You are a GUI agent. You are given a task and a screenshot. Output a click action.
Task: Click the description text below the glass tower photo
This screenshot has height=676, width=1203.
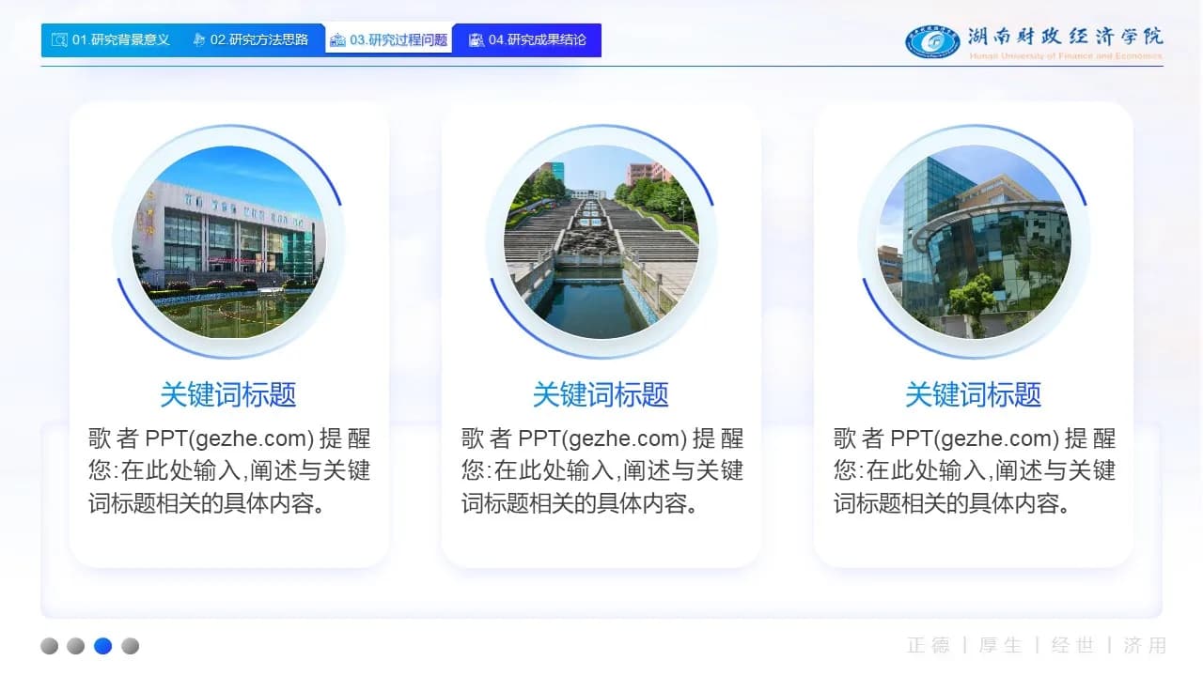coord(975,471)
